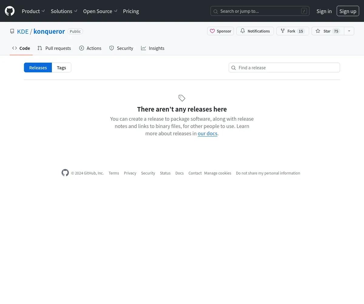Go to the Pricing page
The height and width of the screenshot is (304, 364).
pos(131,11)
